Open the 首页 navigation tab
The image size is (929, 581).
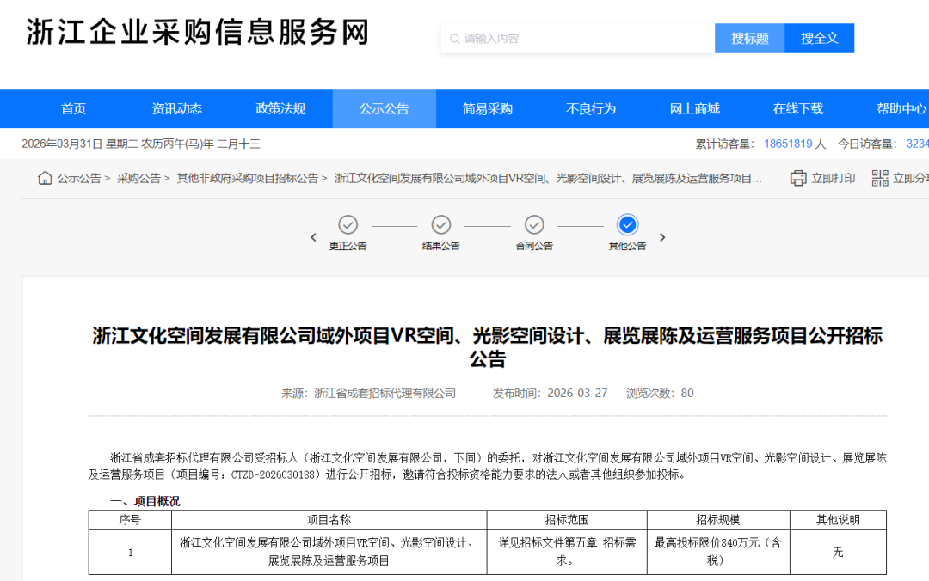[73, 108]
